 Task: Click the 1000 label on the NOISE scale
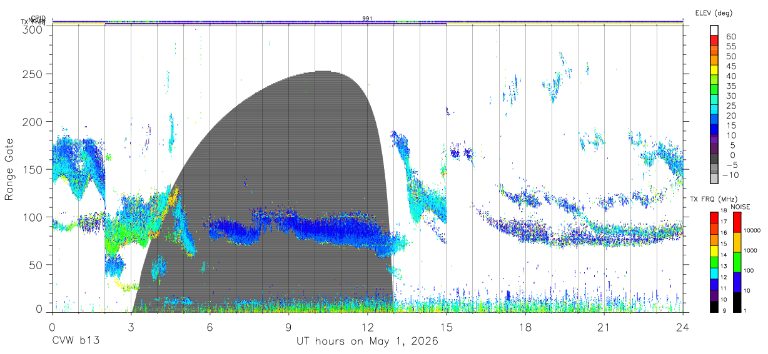click(x=750, y=251)
